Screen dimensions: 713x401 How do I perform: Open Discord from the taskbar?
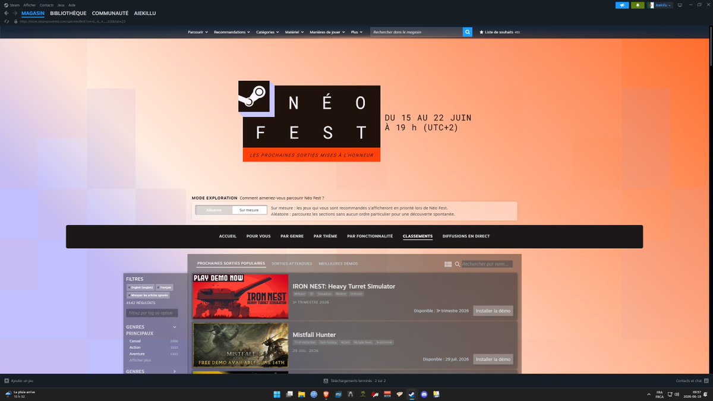pos(424,394)
